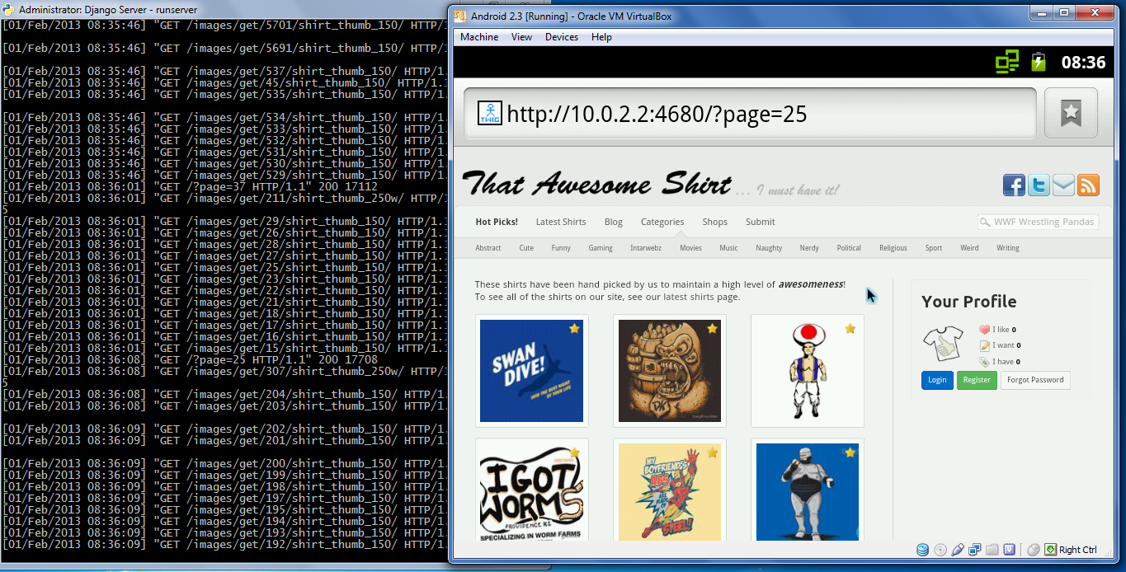
Task: Click the mouse integration status icon
Action: pyautogui.click(x=1034, y=550)
